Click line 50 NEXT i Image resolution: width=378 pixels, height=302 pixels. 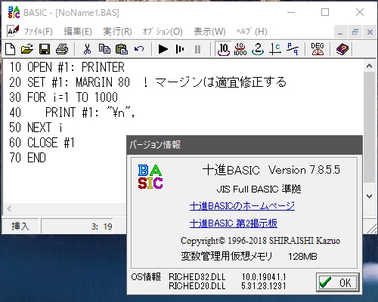tap(36, 128)
